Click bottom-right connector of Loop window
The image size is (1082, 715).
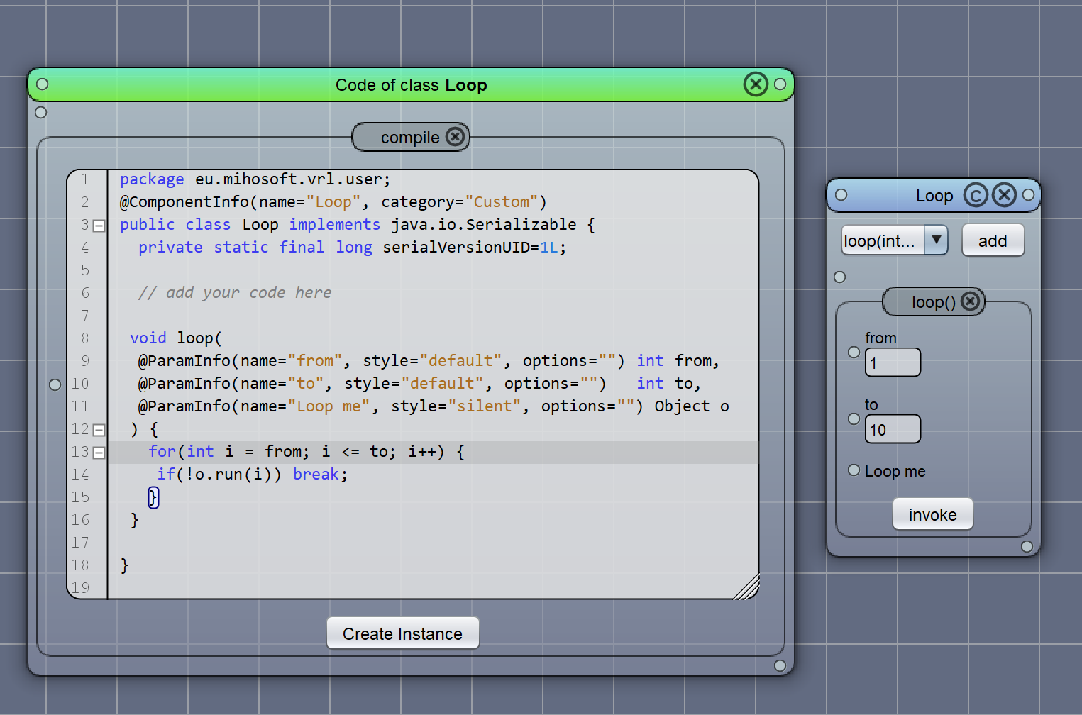pyautogui.click(x=1027, y=546)
